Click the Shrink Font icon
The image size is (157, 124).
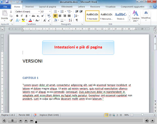pos(49,20)
